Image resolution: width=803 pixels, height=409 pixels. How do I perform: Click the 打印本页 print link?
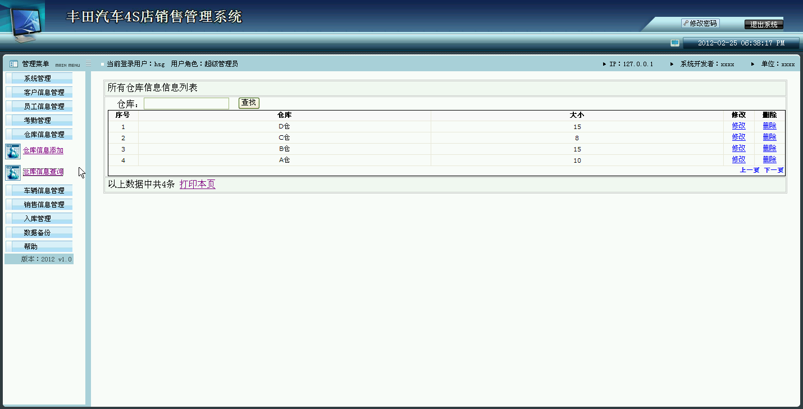point(197,184)
